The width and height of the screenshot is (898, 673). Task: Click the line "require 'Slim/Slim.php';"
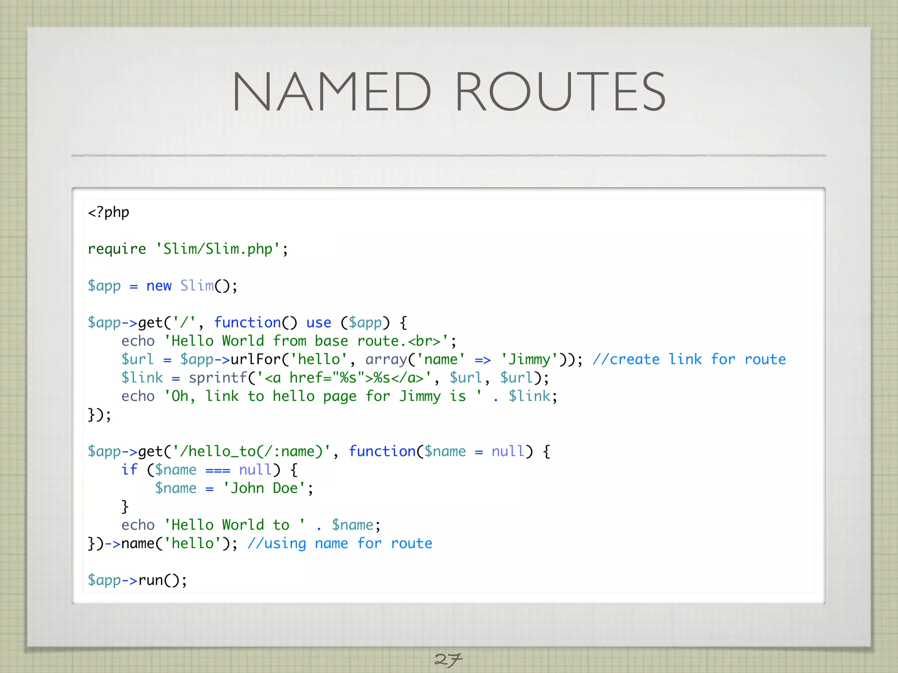point(188,249)
